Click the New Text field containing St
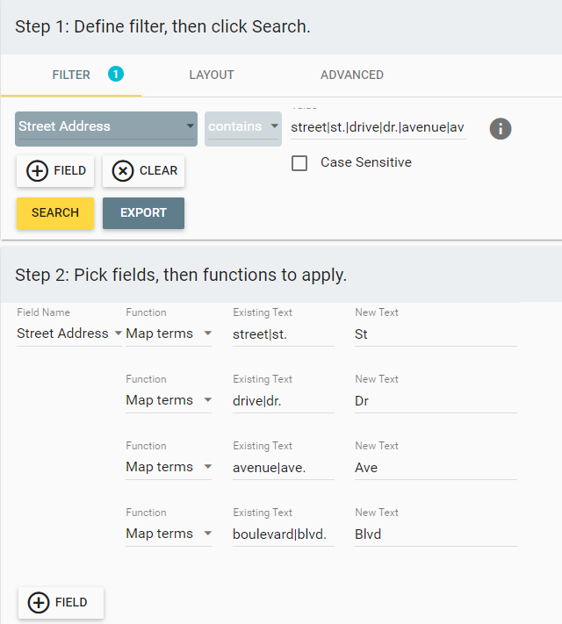The width and height of the screenshot is (562, 624). click(x=436, y=334)
